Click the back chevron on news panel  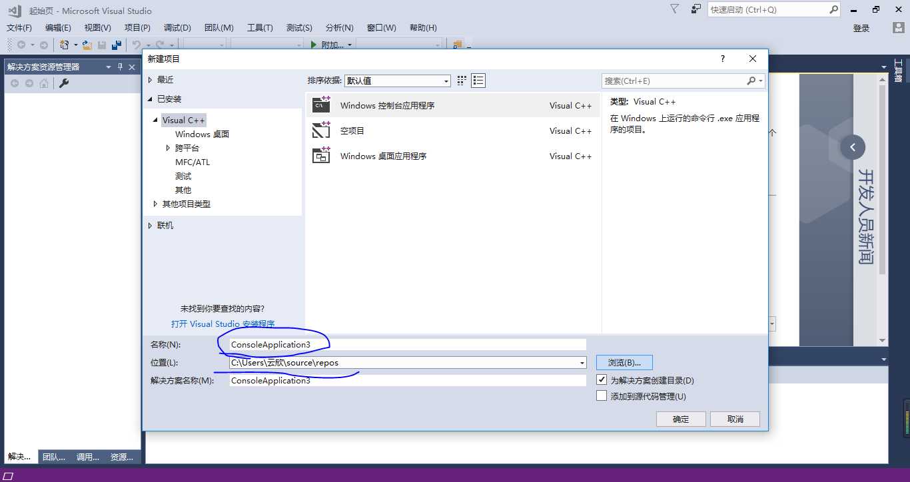click(x=853, y=147)
